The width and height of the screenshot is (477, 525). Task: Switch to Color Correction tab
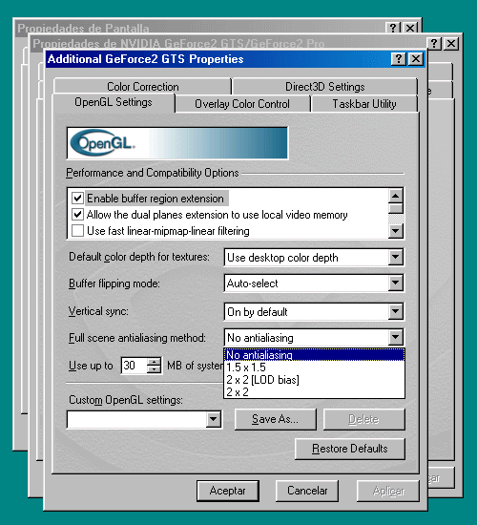pos(142,86)
